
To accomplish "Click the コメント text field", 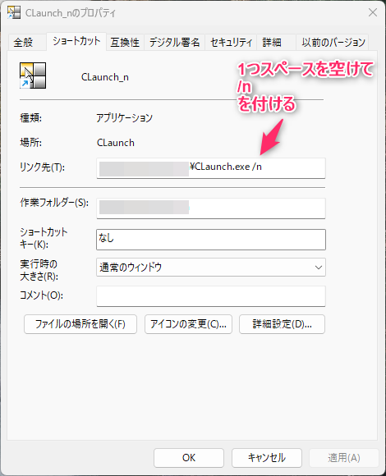I will tap(211, 296).
